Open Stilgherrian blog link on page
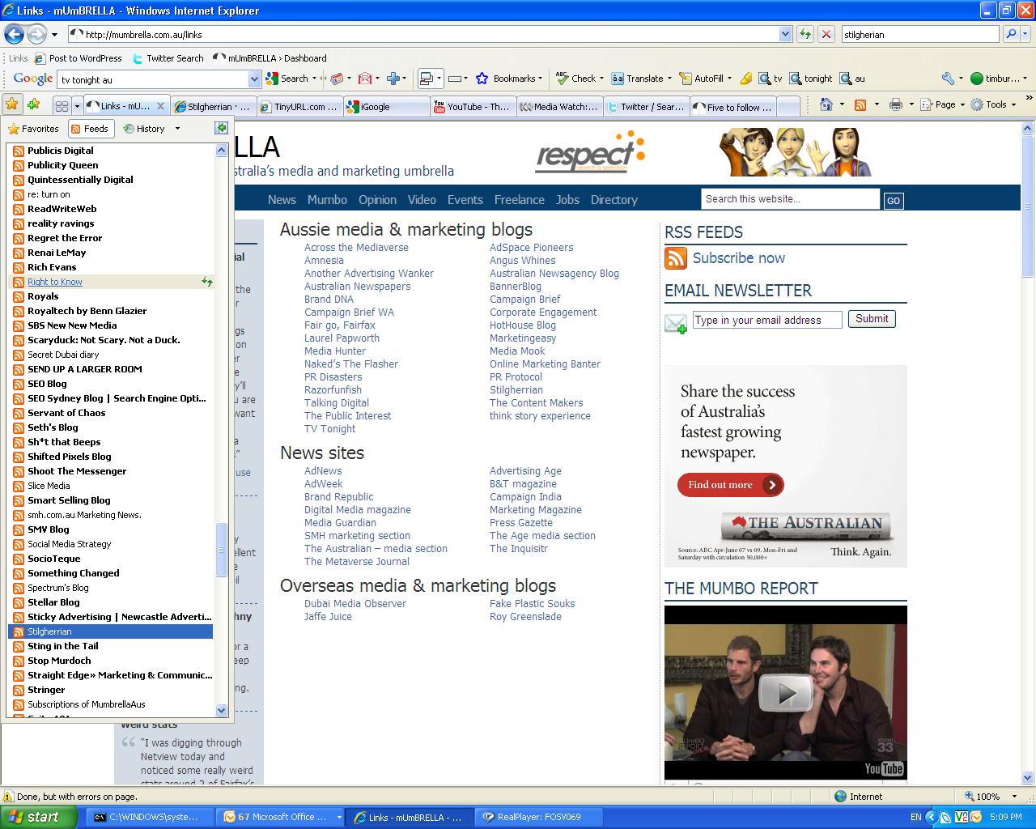Image resolution: width=1036 pixels, height=829 pixels. click(516, 390)
